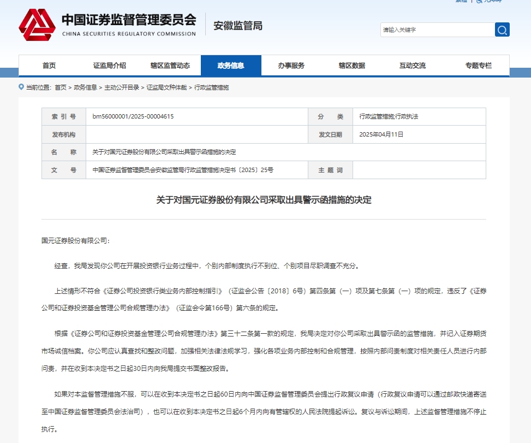This screenshot has height=443, width=531.
Task: Click the 文号 table label
Action: click(x=64, y=170)
